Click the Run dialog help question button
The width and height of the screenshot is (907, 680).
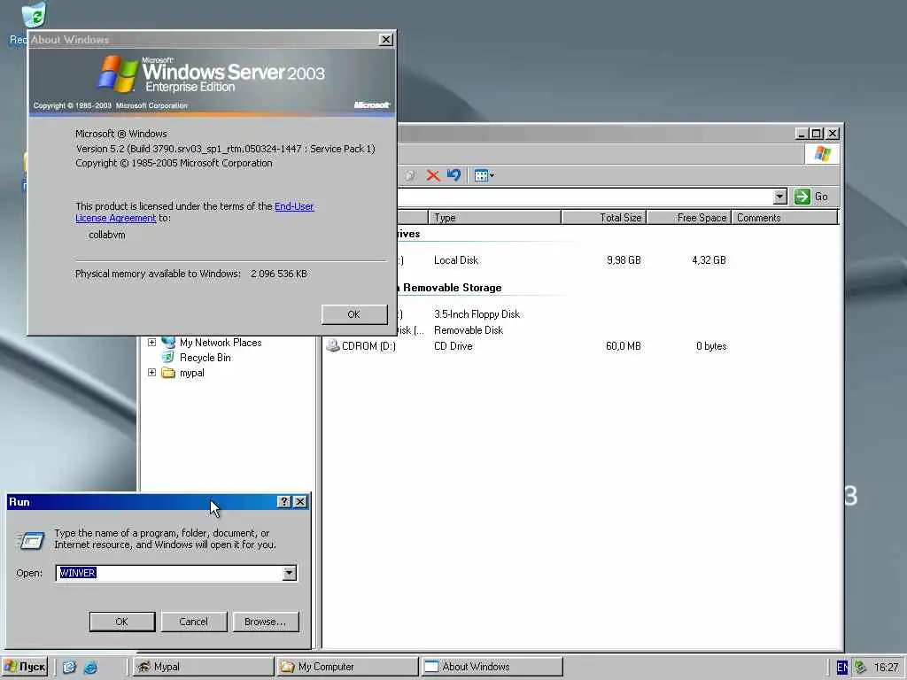click(283, 501)
